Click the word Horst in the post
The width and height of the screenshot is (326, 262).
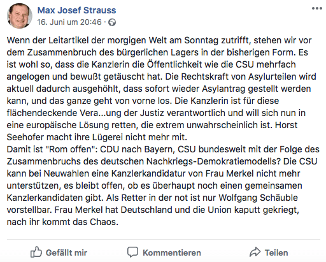(286, 125)
